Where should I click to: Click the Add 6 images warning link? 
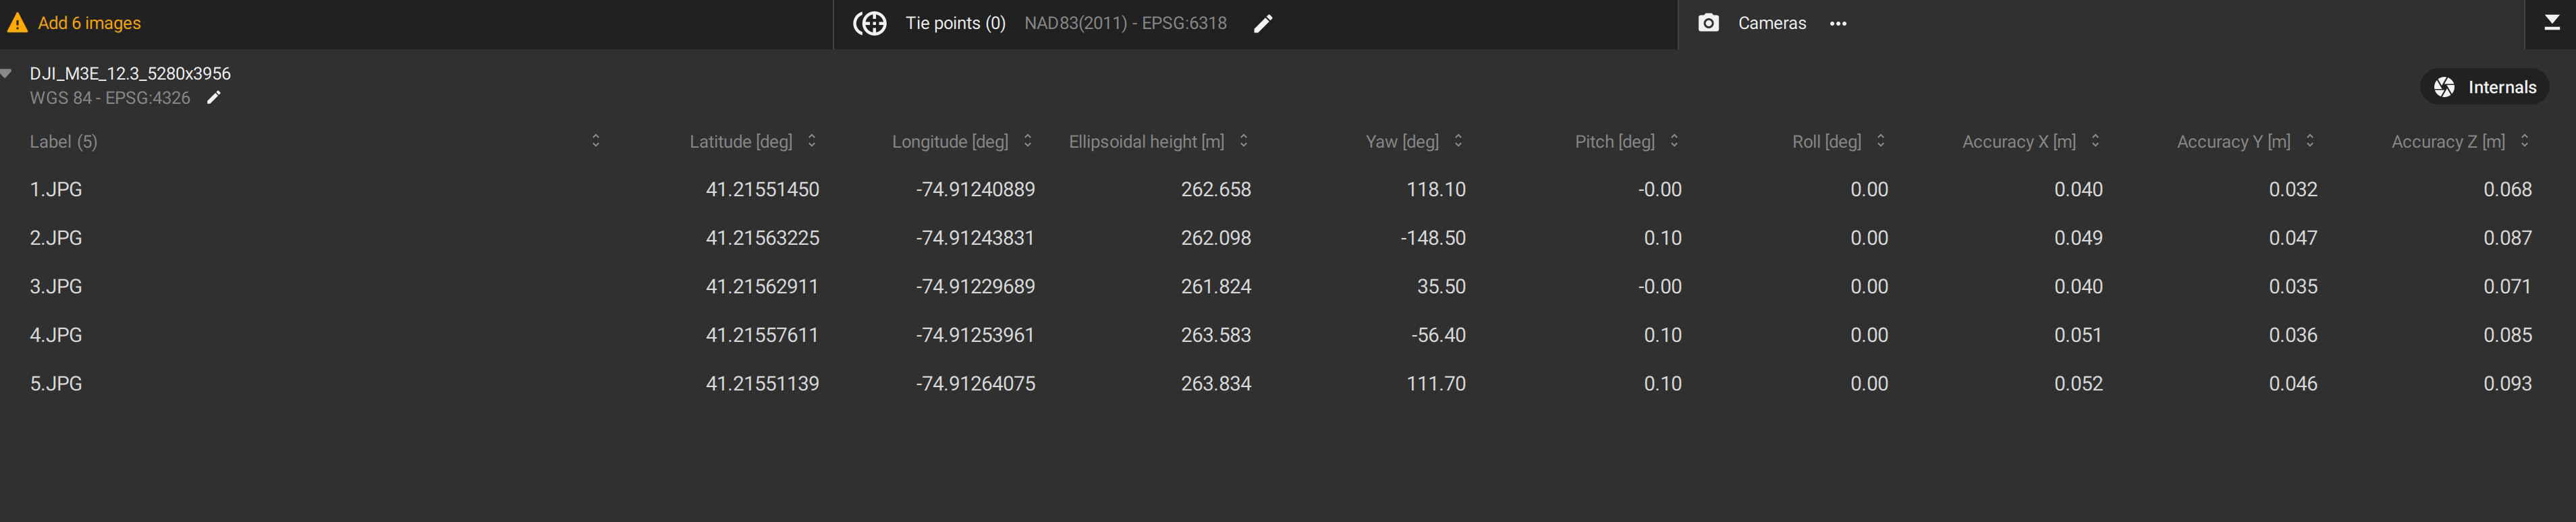[89, 23]
